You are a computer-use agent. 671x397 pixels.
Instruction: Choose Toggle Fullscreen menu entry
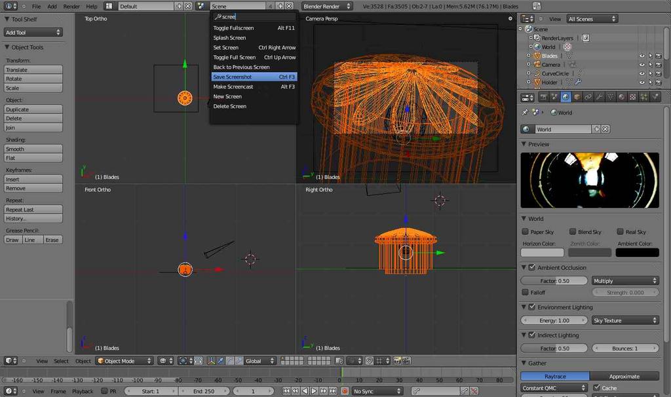[x=254, y=28]
